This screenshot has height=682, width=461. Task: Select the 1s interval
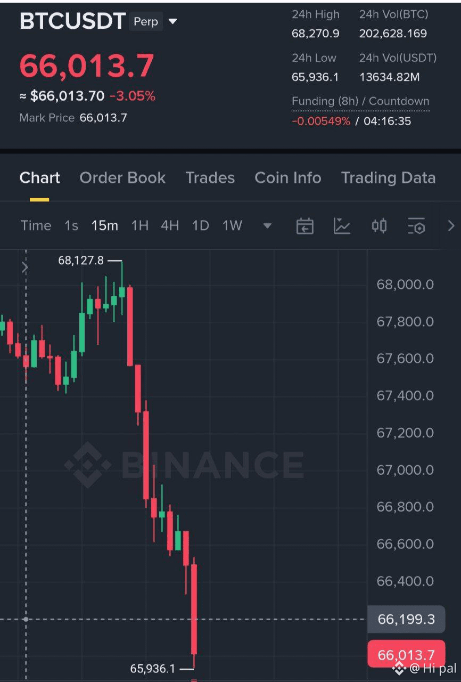[x=71, y=226]
